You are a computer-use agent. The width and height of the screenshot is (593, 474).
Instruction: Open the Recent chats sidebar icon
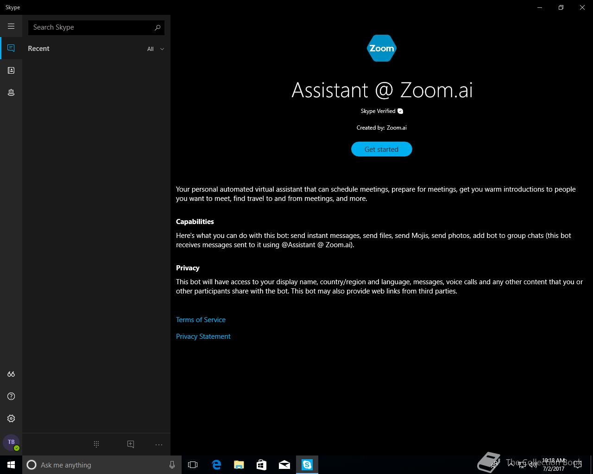11,48
